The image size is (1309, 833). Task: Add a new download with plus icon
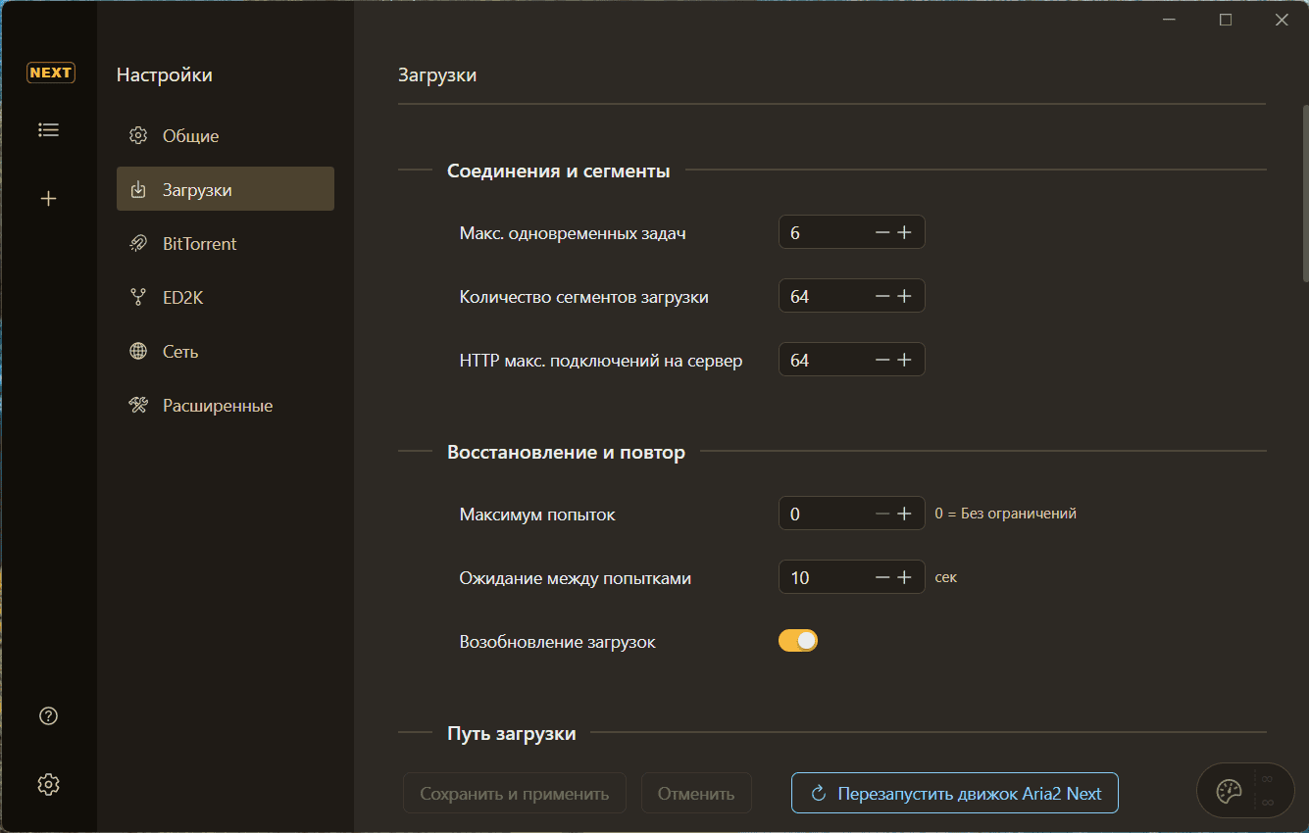pos(49,199)
